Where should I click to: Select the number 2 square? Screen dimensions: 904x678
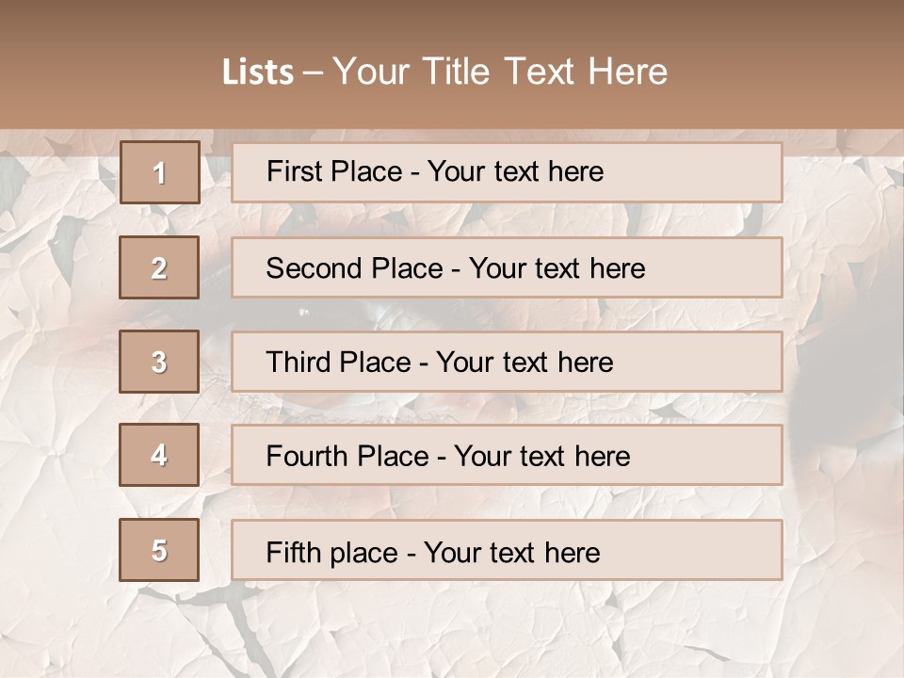159,268
